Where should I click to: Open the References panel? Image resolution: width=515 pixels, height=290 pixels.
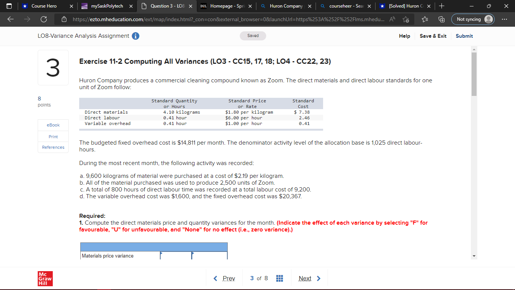tap(53, 147)
